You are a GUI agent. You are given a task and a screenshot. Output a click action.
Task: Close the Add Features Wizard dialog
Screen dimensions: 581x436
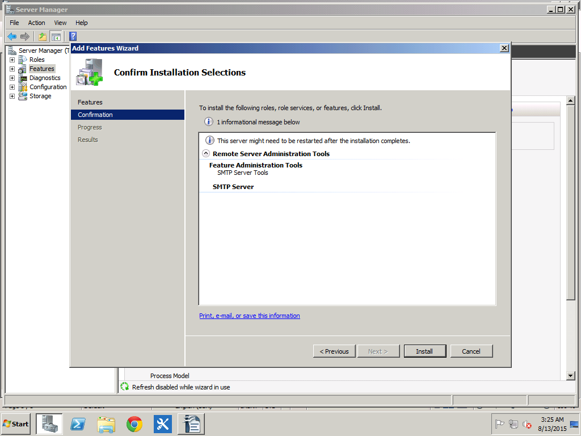tap(504, 48)
